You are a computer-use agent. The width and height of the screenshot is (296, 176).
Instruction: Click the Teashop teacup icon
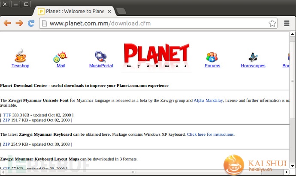point(20,55)
